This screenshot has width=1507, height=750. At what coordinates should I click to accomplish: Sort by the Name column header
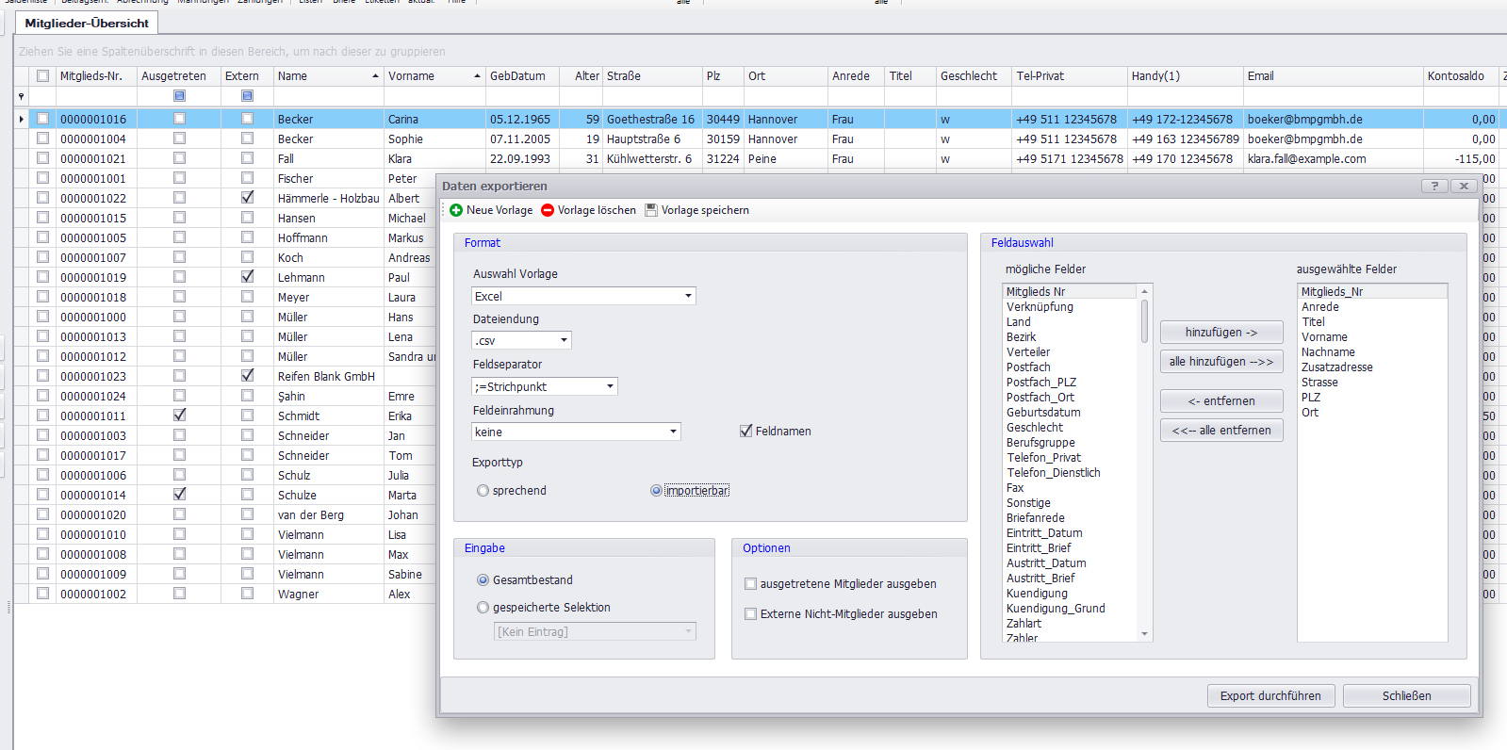pos(328,75)
